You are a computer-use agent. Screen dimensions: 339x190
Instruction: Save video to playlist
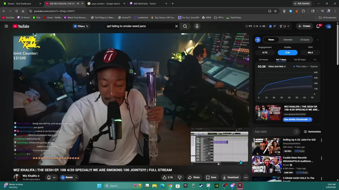(211, 177)
